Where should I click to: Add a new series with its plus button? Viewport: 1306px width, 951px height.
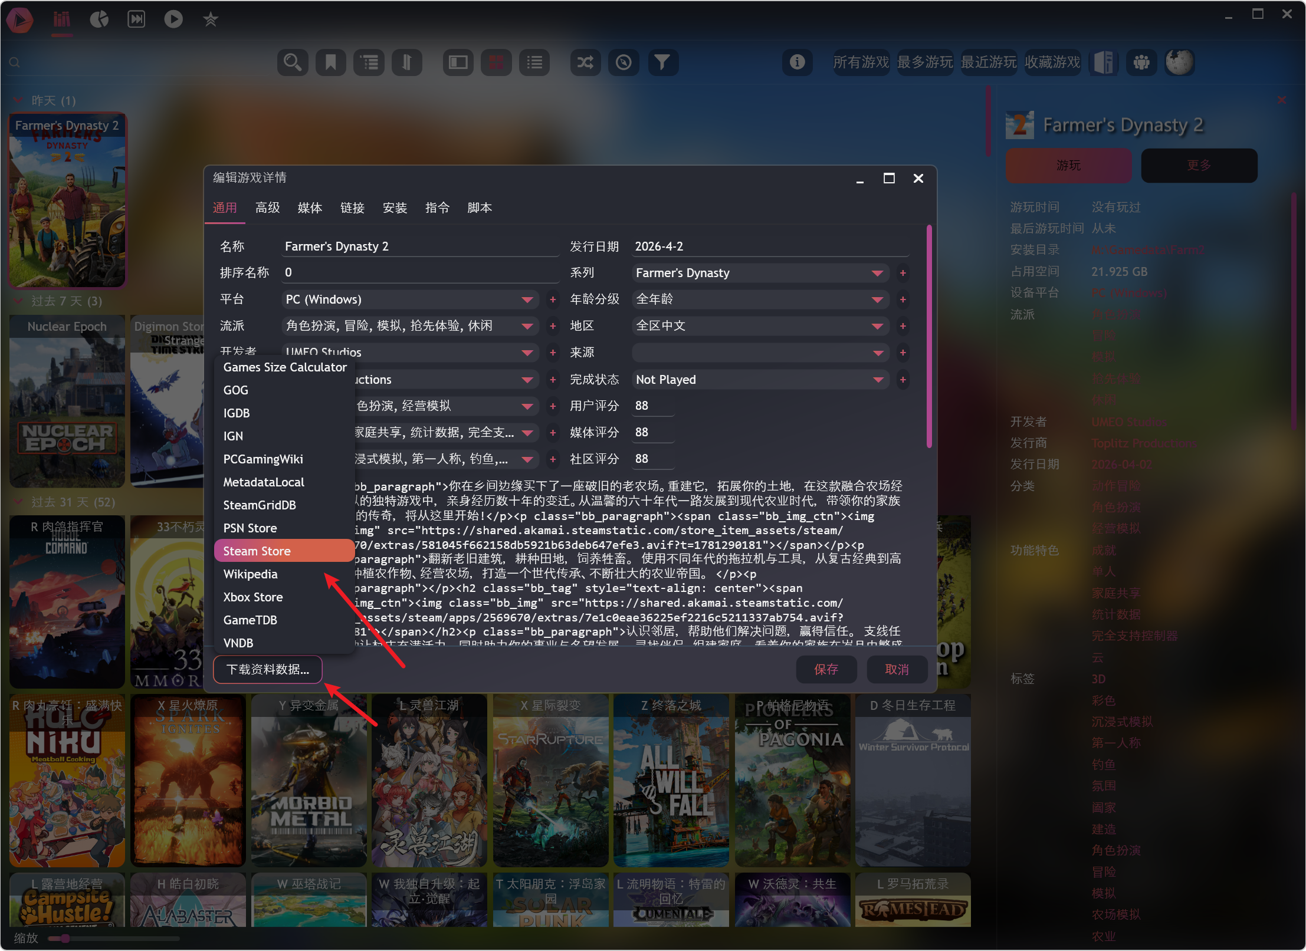903,273
